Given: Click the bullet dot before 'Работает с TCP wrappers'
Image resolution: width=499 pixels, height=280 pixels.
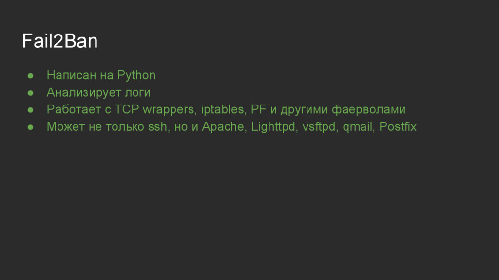Looking at the screenshot, I should pos(31,110).
